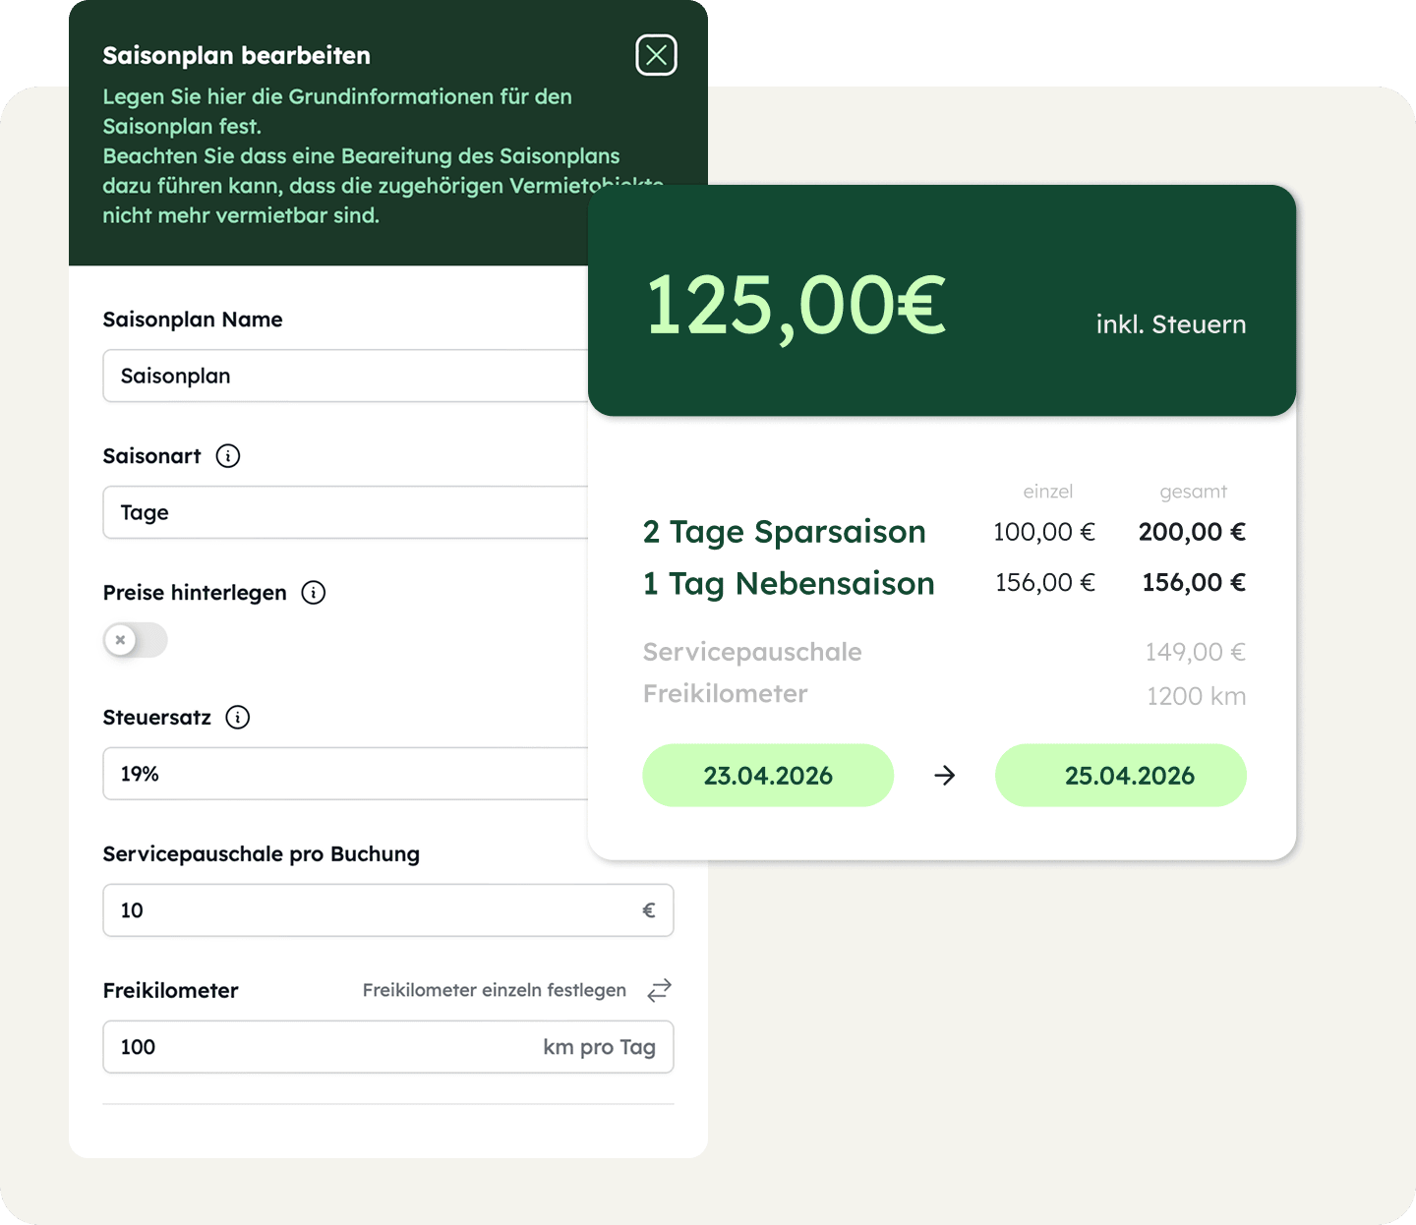This screenshot has width=1416, height=1225.
Task: Click the 2 Tage Sparsaison row
Action: (784, 532)
